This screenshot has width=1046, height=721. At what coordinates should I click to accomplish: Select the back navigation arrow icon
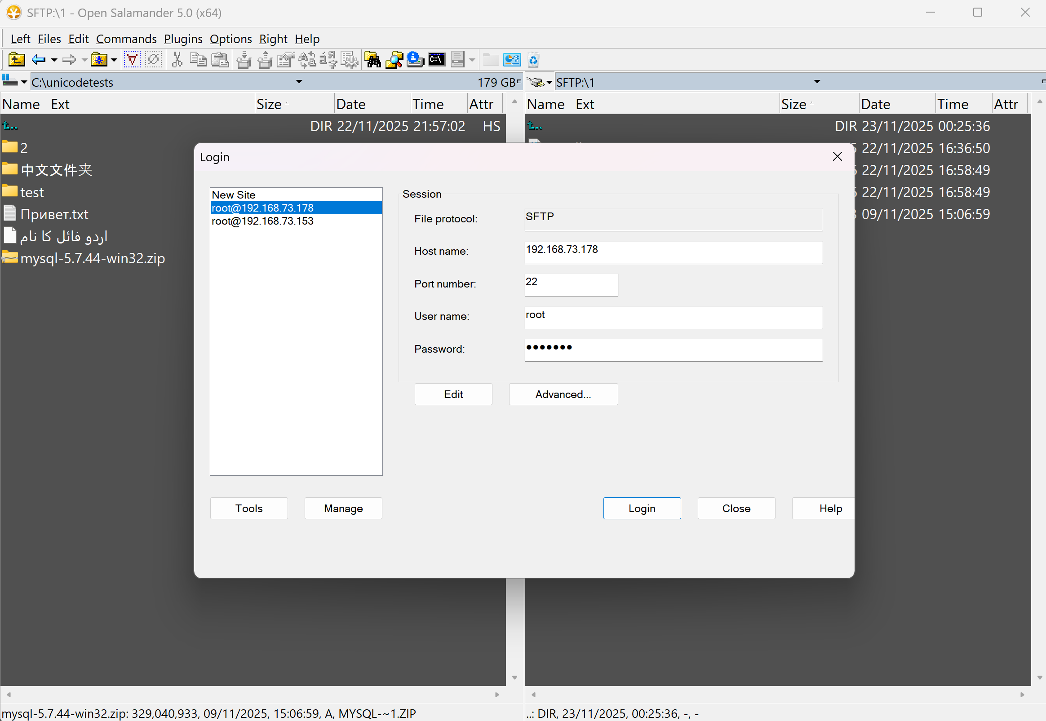[38, 59]
